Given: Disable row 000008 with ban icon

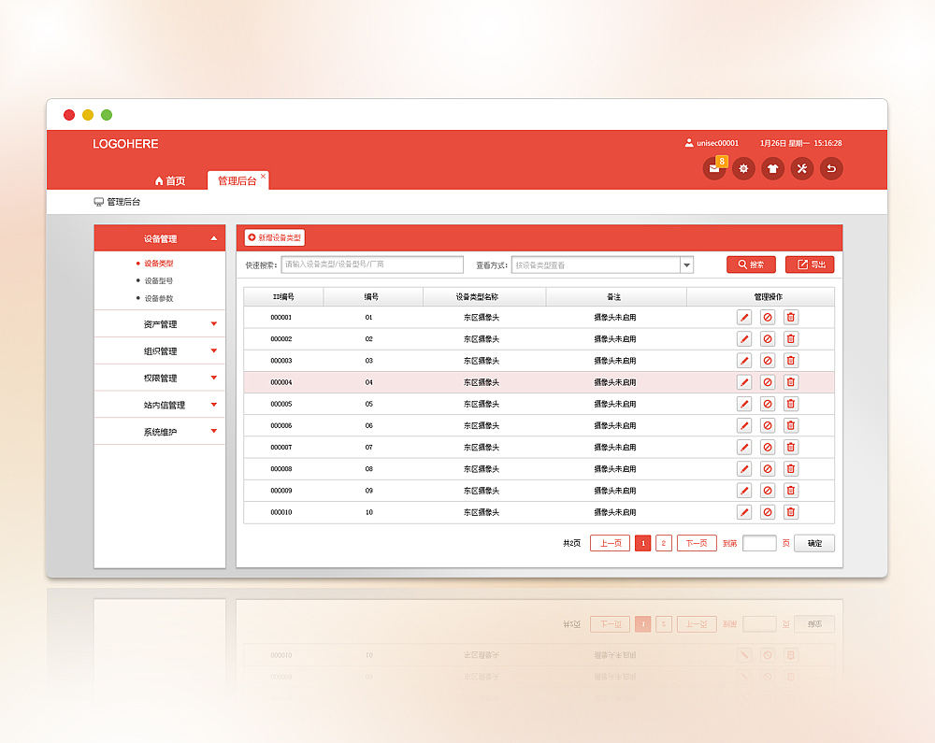Looking at the screenshot, I should coord(768,469).
